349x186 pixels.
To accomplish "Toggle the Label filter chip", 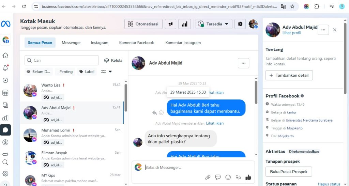I will click(x=87, y=72).
